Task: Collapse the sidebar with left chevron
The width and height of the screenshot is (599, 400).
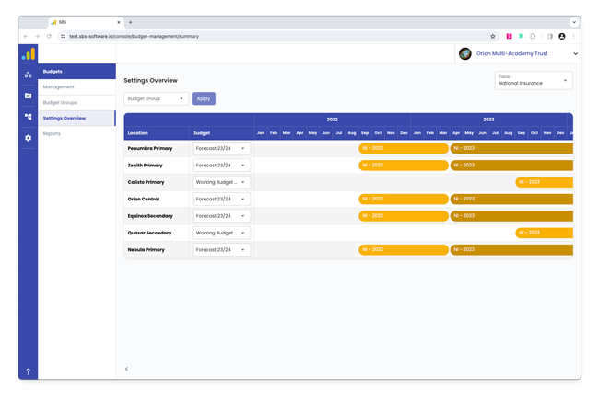Action: pyautogui.click(x=126, y=369)
